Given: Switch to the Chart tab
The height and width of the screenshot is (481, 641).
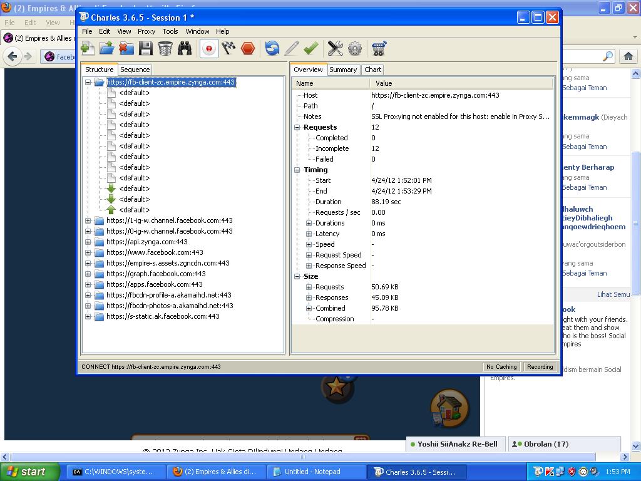Looking at the screenshot, I should [373, 70].
